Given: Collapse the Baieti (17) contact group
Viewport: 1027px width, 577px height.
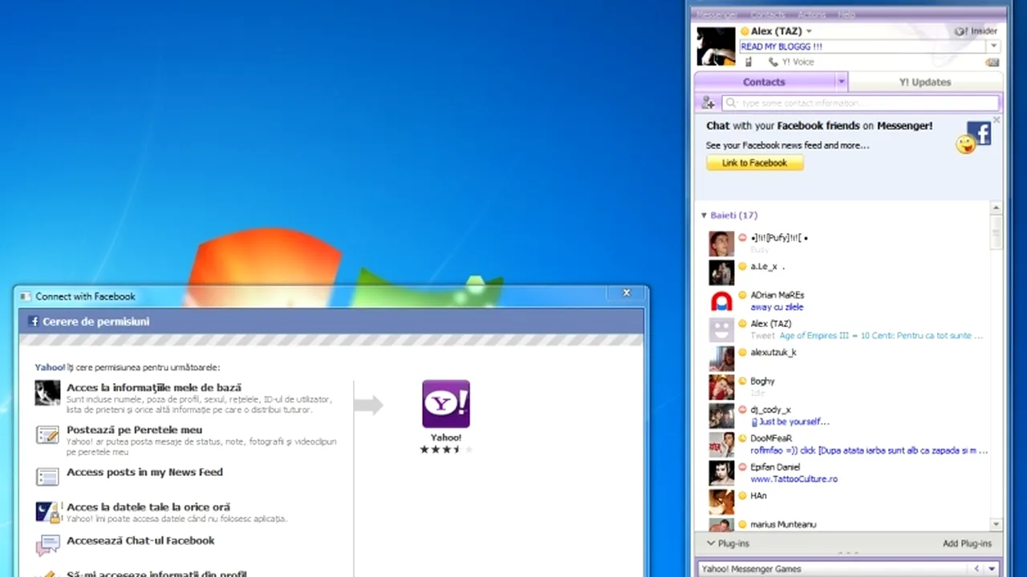Looking at the screenshot, I should [x=704, y=216].
